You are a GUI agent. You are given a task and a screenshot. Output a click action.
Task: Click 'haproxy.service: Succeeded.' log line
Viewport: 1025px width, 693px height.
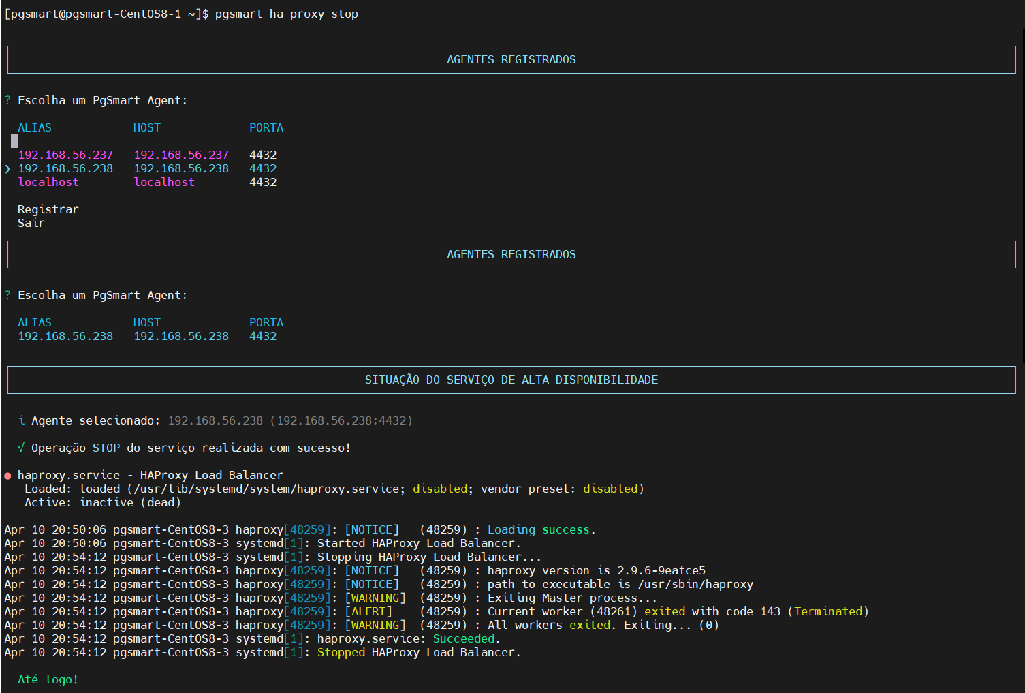(409, 638)
